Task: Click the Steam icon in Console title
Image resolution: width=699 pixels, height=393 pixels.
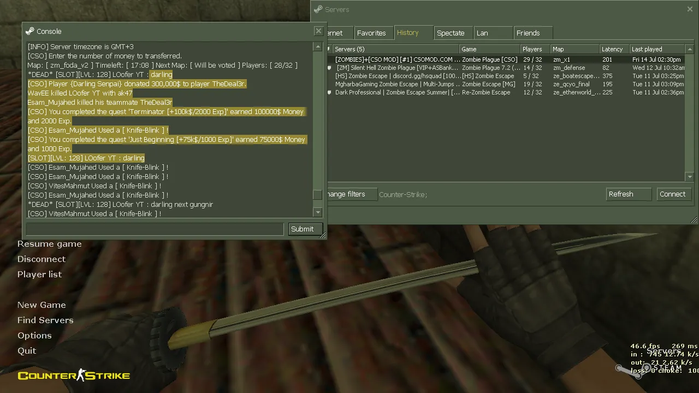Action: point(30,31)
